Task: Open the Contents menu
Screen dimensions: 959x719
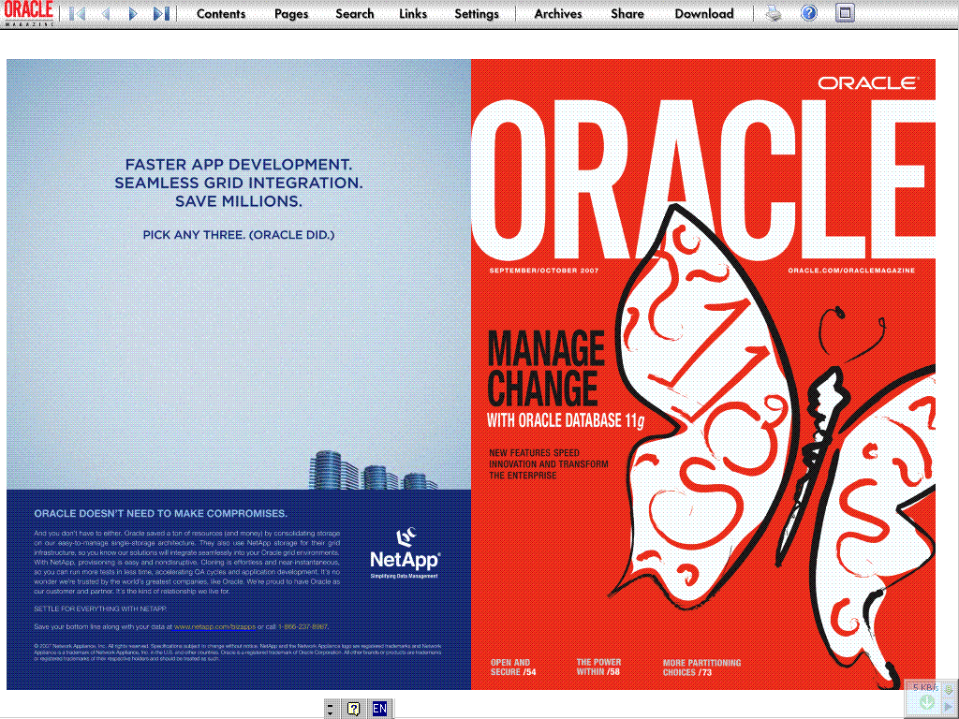Action: [221, 14]
